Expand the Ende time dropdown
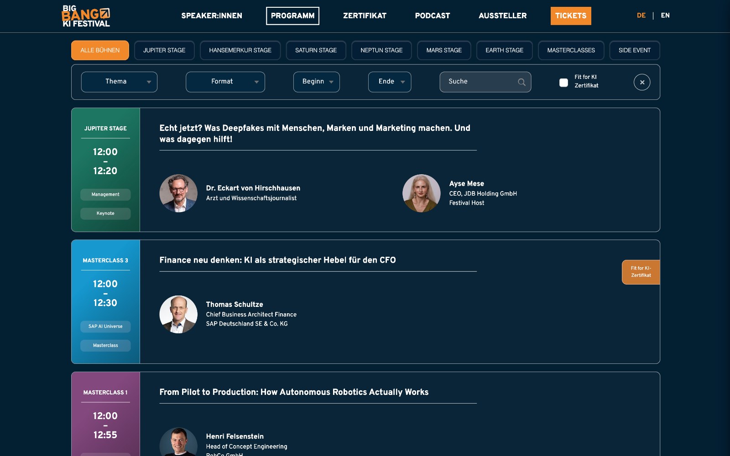 point(390,82)
